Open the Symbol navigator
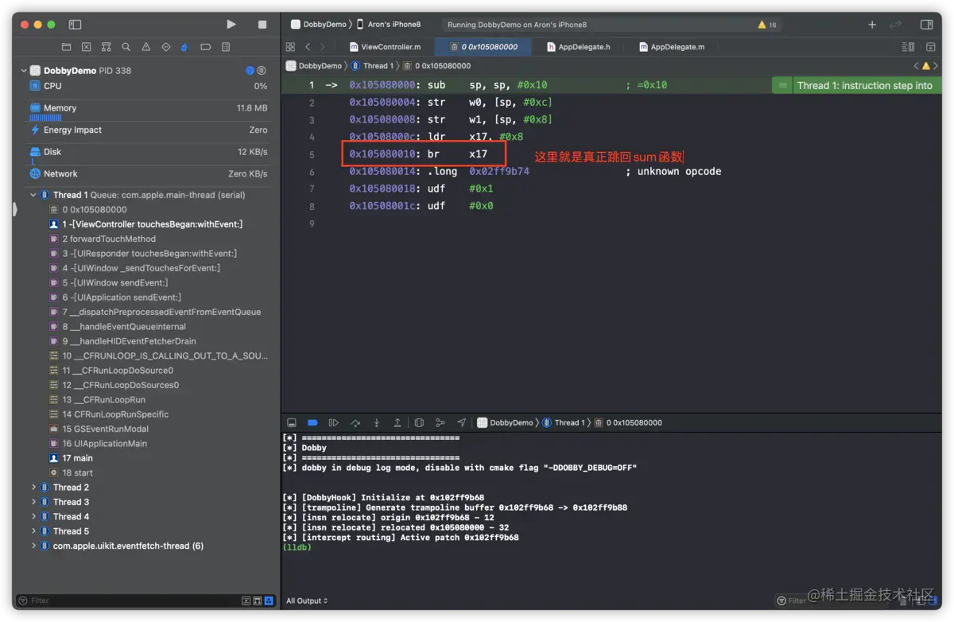 106,47
